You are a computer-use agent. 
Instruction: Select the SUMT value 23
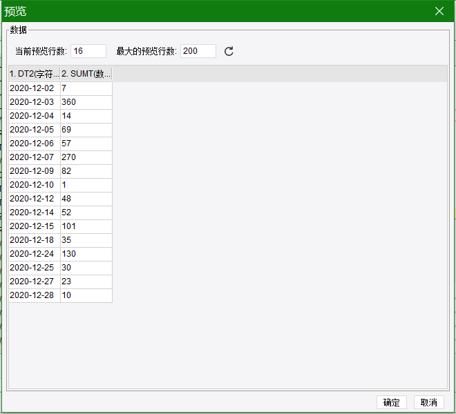pos(86,282)
